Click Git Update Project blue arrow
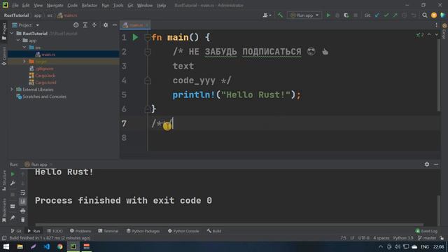 377,15
